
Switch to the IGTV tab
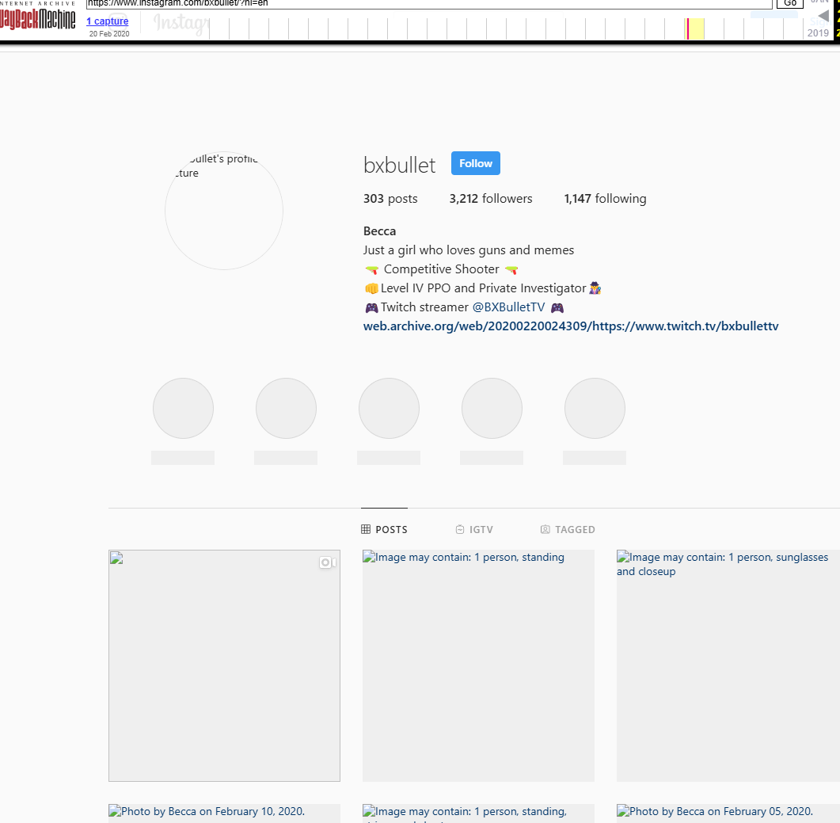(x=481, y=529)
